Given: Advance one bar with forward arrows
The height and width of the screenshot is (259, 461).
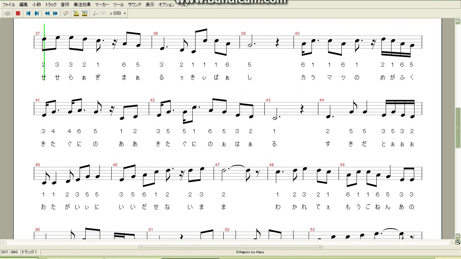Looking at the screenshot, I should tap(55, 13).
